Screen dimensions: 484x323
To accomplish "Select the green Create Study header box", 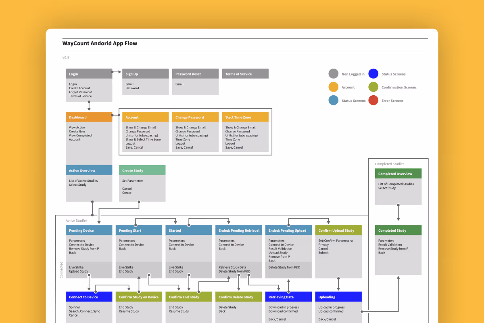I will click(x=142, y=170).
